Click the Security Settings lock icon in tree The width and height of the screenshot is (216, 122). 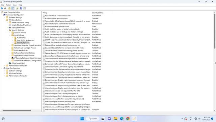tap(10, 30)
